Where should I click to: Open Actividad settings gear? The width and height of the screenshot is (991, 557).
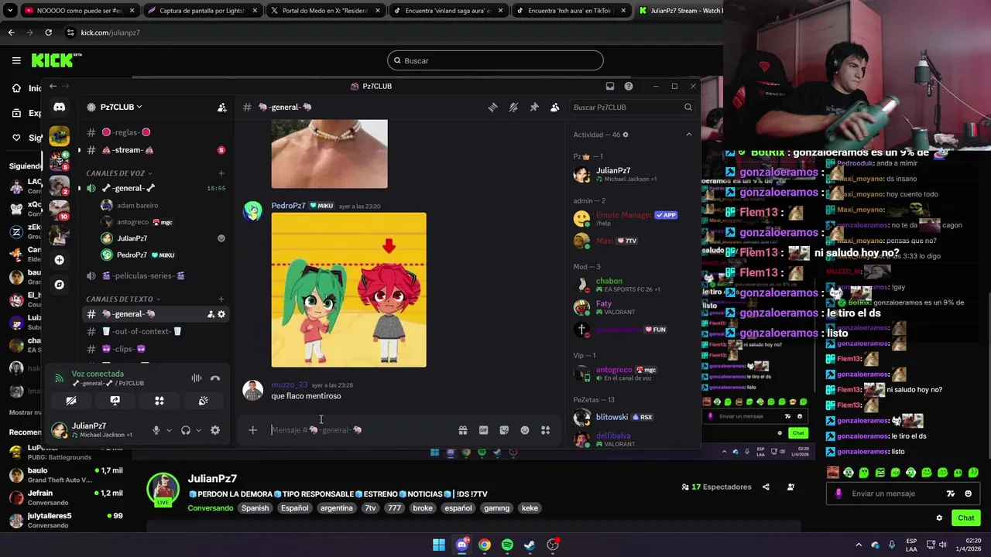pos(626,135)
